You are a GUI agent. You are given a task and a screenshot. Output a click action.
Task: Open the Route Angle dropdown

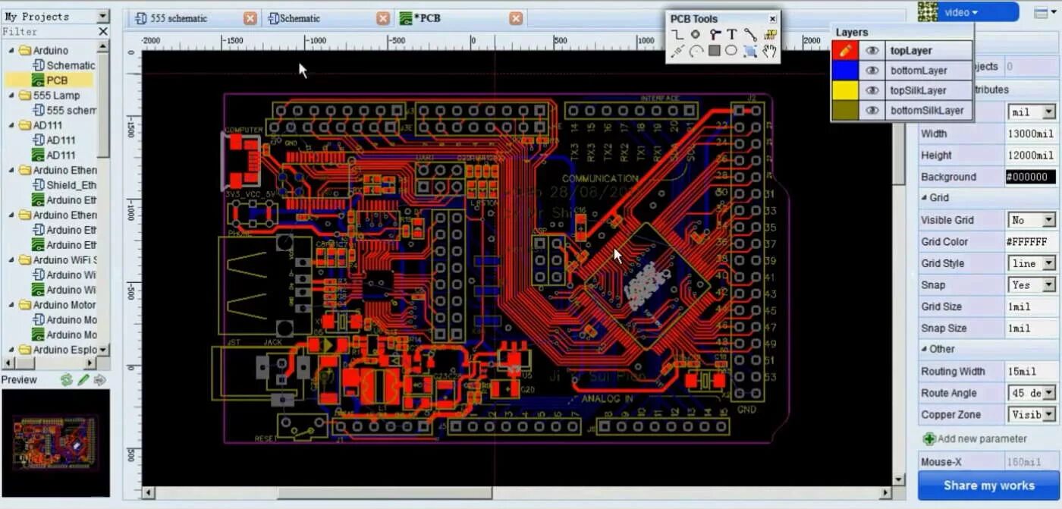(x=1048, y=393)
